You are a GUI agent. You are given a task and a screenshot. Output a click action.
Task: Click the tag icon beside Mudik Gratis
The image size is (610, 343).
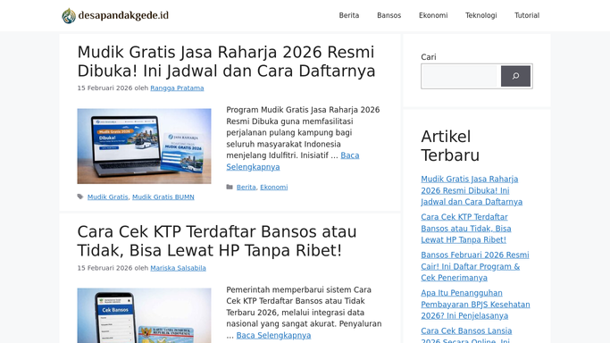[80, 197]
